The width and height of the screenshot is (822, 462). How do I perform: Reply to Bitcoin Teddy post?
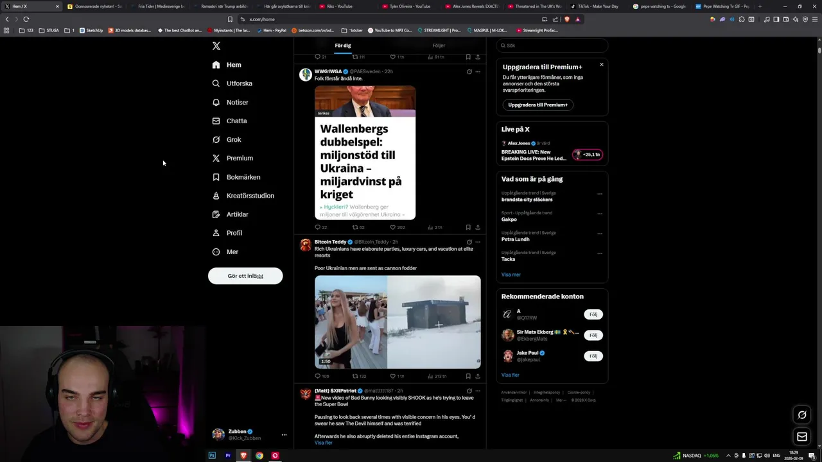(322, 376)
